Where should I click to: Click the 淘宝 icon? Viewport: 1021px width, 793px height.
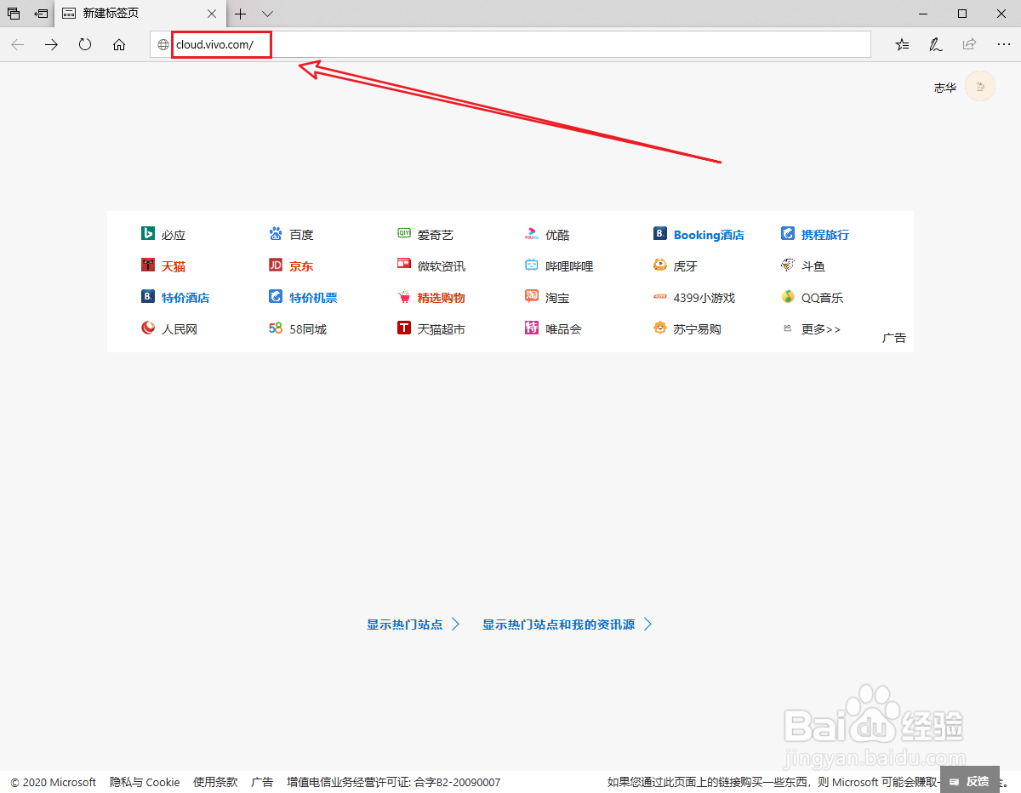[532, 297]
